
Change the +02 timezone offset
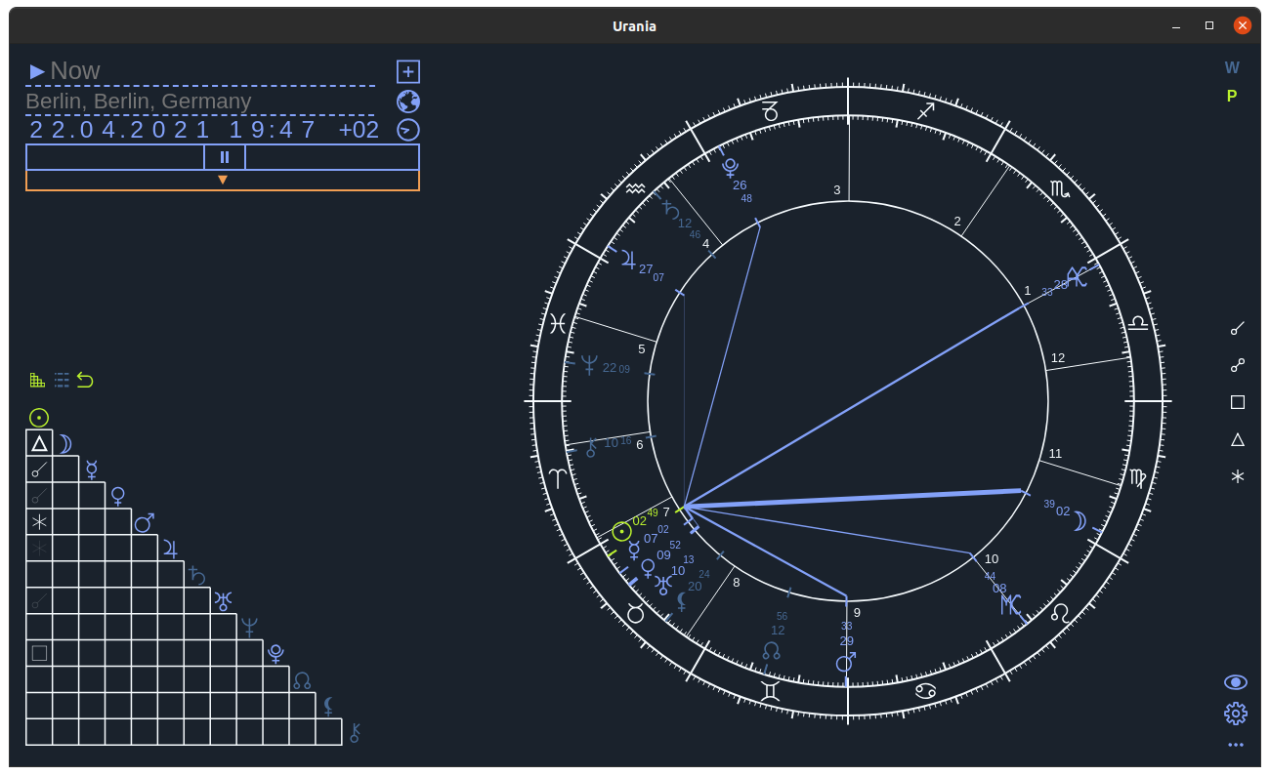359,130
